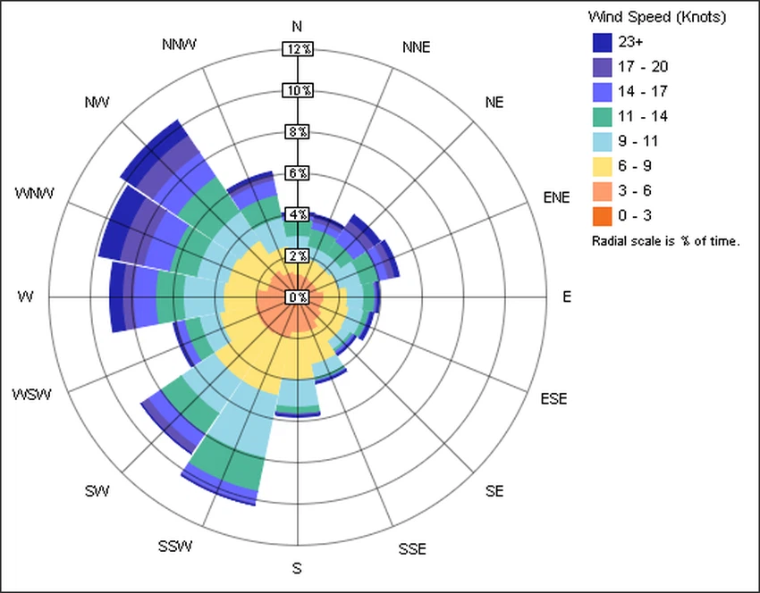The height and width of the screenshot is (593, 760).
Task: Select the 10% radial scale label
Action: (298, 90)
